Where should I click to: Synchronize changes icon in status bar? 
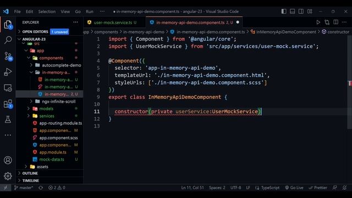coord(41,188)
